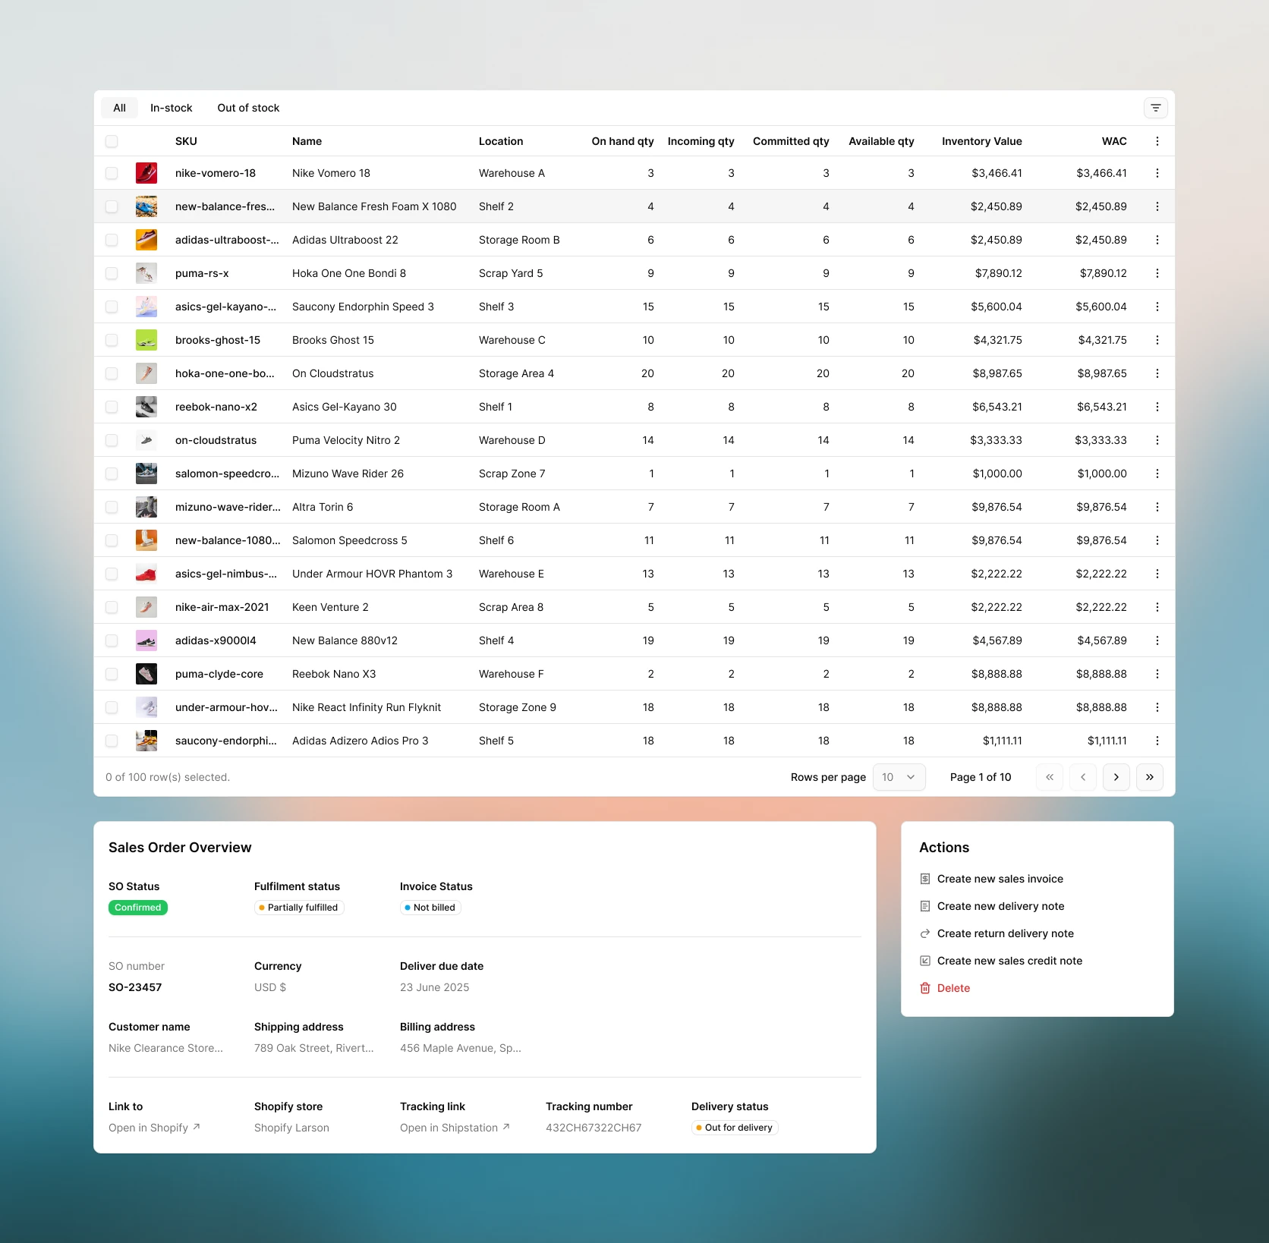
Task: Click the Partially fulfilled status badge
Action: click(299, 908)
